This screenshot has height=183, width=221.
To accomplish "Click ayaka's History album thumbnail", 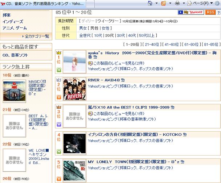I will click(74, 62).
